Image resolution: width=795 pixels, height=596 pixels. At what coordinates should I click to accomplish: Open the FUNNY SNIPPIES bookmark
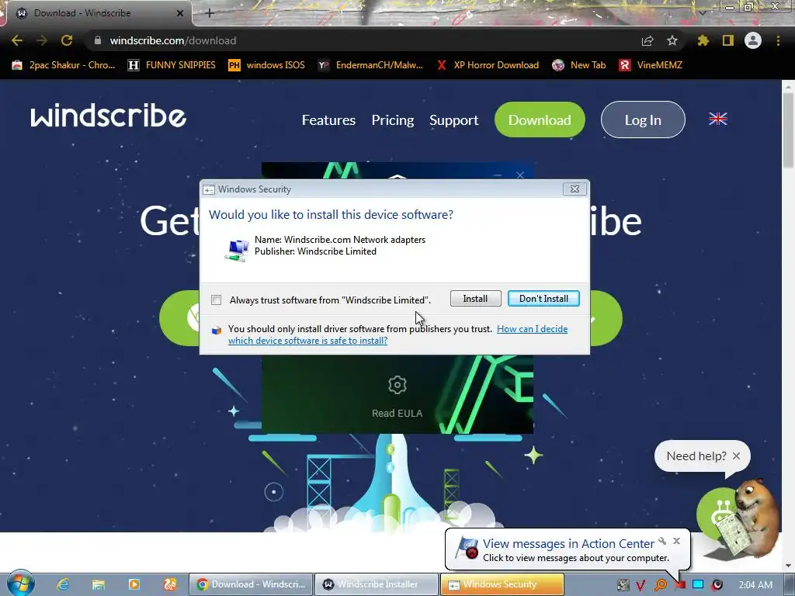pyautogui.click(x=172, y=65)
